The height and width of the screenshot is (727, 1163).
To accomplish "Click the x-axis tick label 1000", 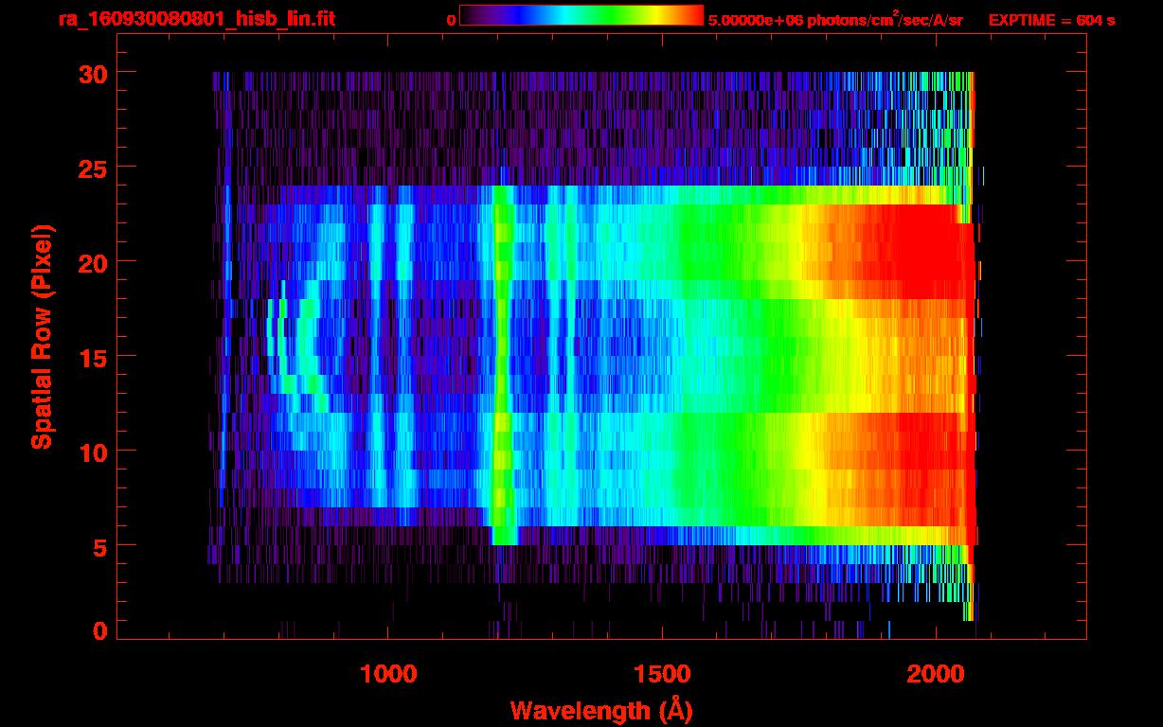I will [388, 674].
